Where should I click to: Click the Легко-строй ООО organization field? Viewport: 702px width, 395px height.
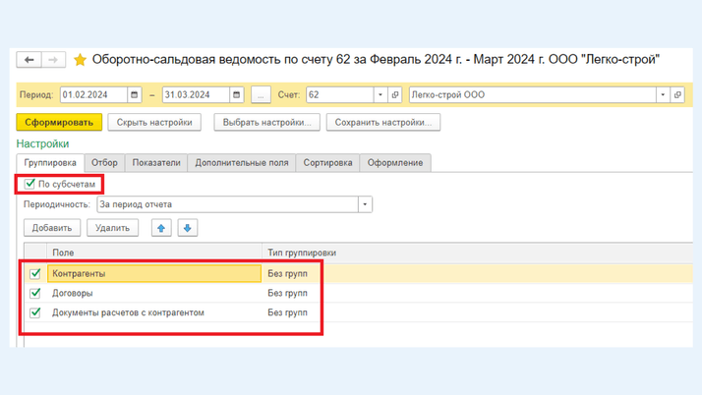point(533,95)
